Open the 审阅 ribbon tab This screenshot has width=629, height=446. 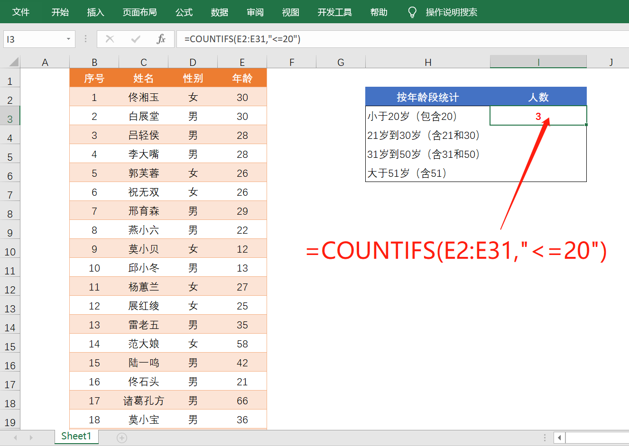click(255, 12)
